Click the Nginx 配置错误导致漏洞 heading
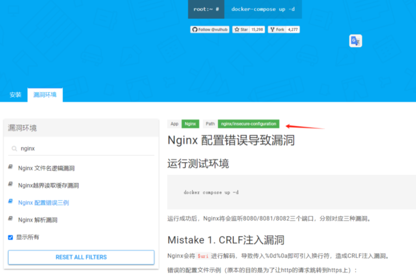The image size is (416, 274). (x=231, y=140)
